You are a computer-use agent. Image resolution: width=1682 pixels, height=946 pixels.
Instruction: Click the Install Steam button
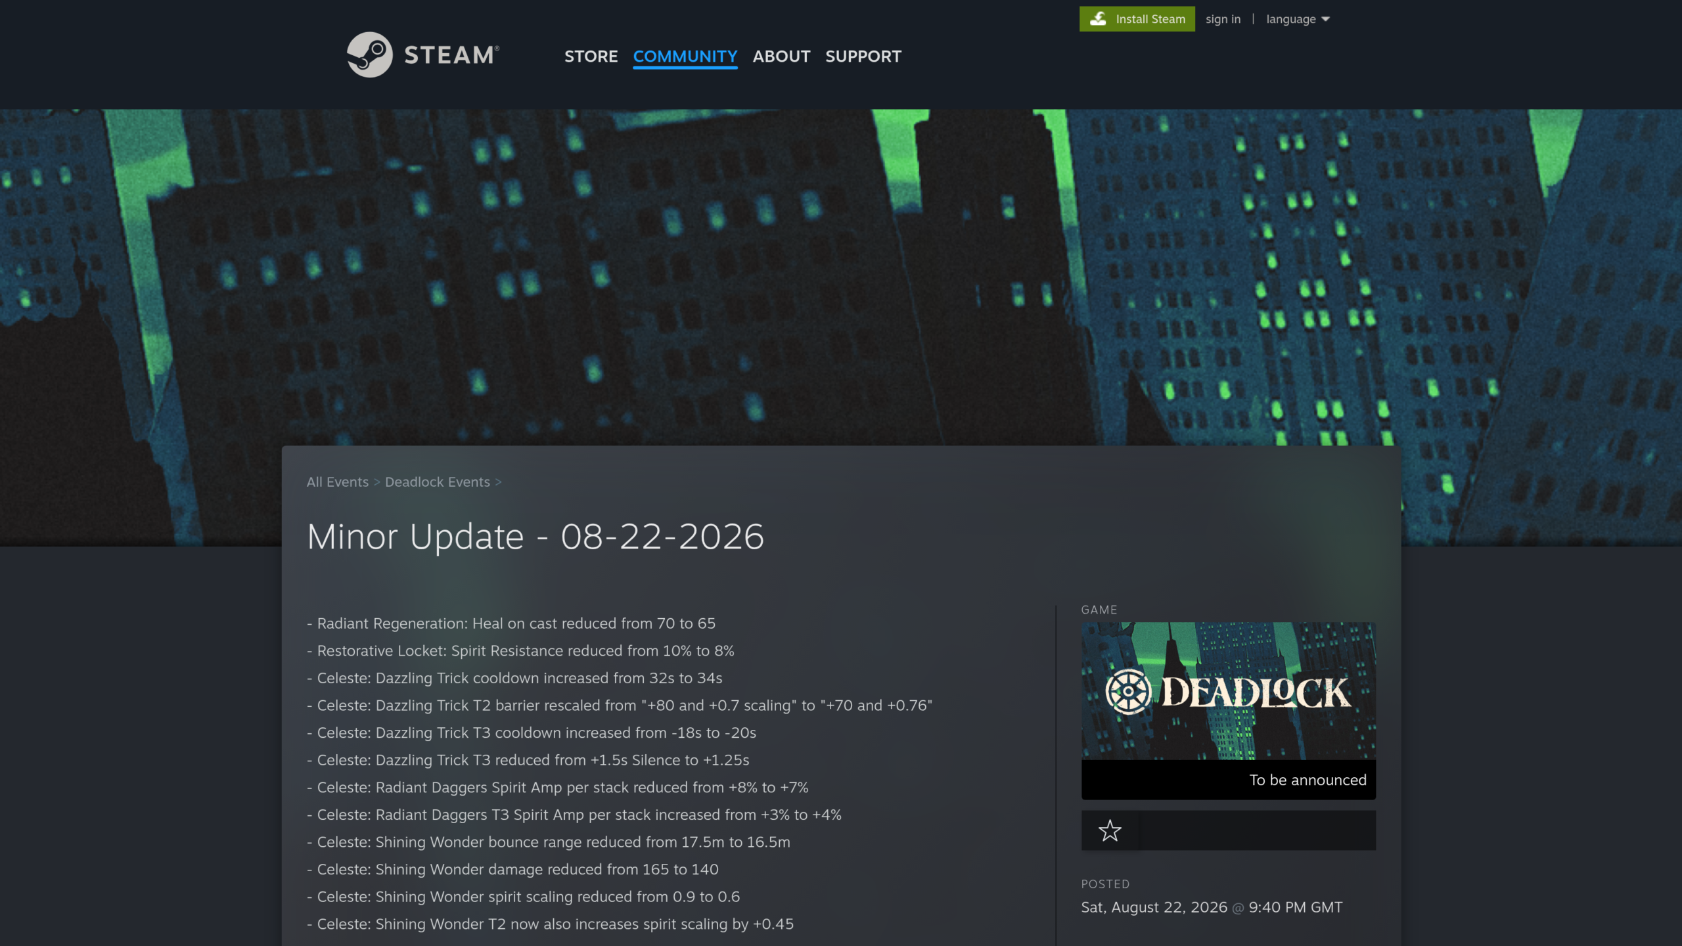(x=1137, y=19)
